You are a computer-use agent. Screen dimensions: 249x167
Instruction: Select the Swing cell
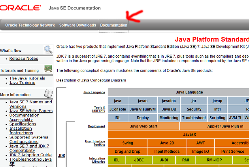coord(128,143)
